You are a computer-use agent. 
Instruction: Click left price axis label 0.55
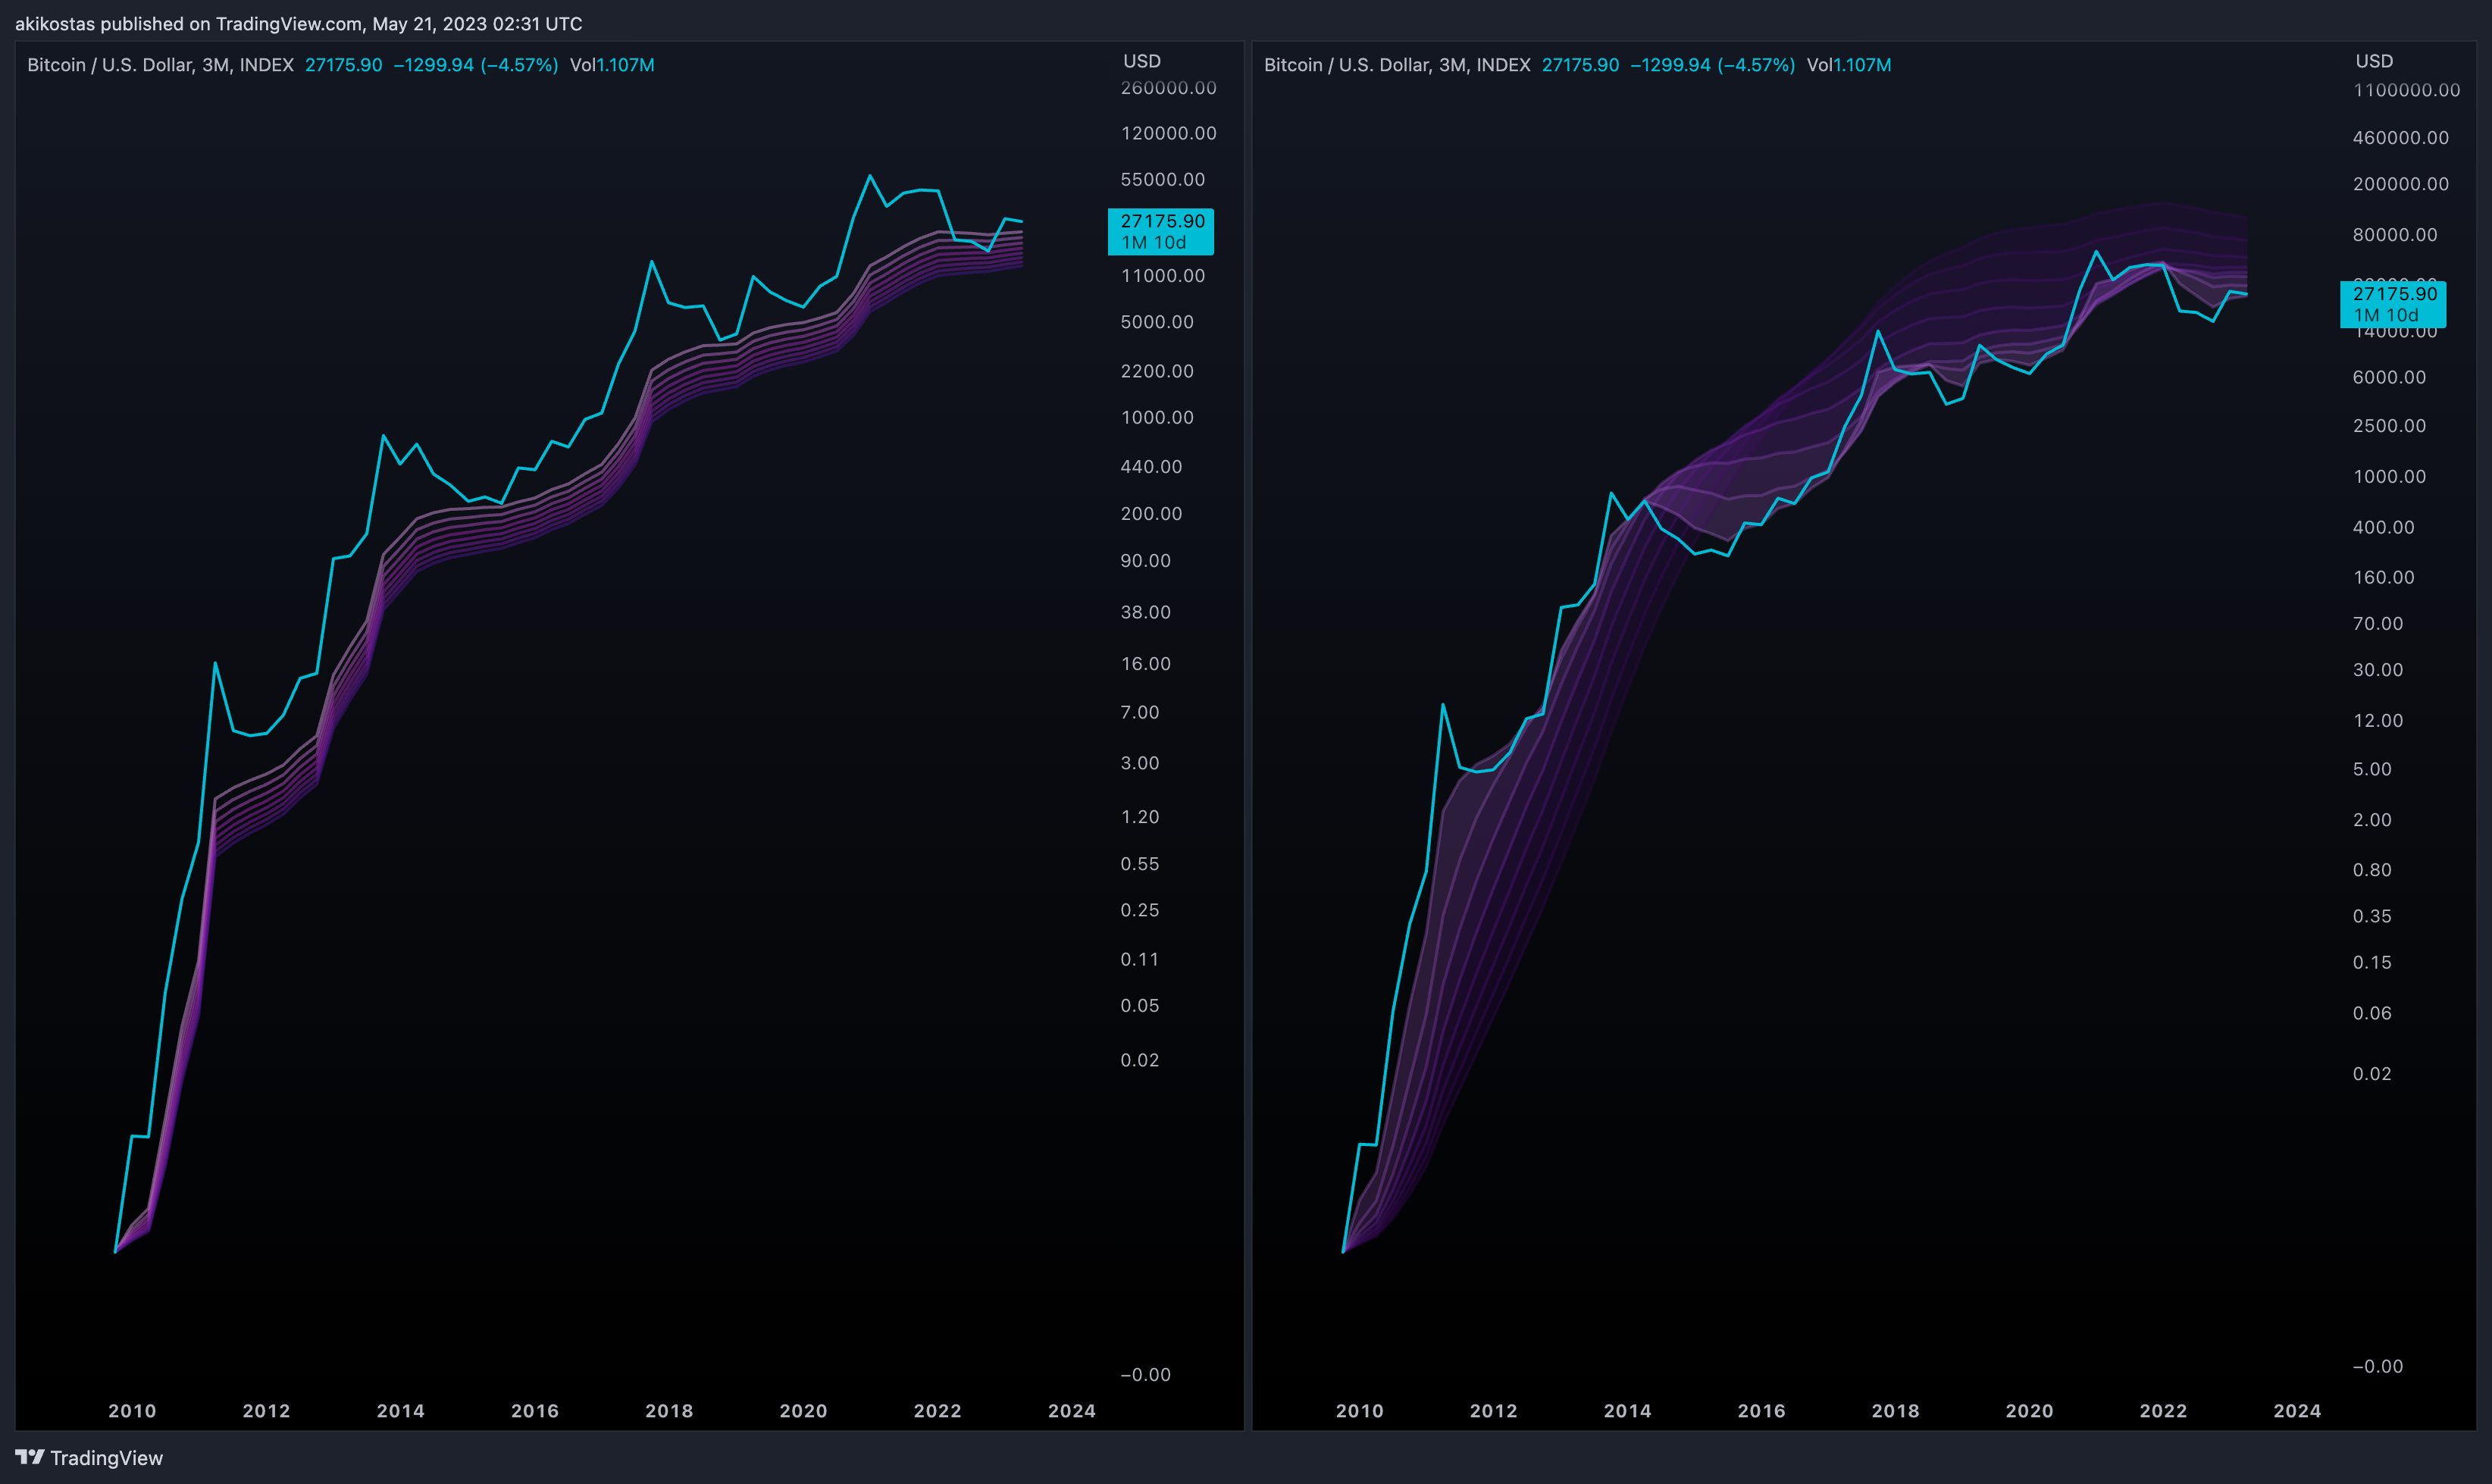coord(1139,864)
